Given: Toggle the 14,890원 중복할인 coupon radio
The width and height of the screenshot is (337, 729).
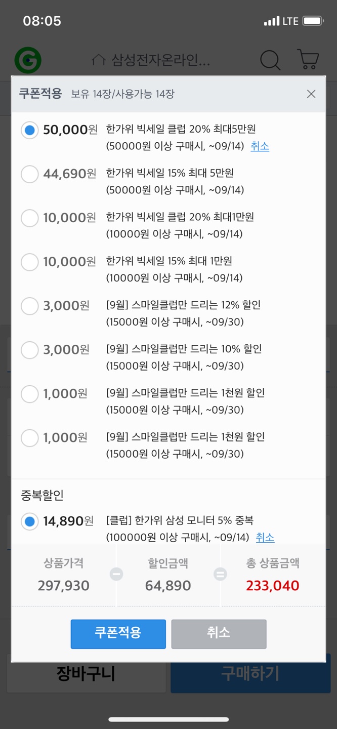Looking at the screenshot, I should click(30, 521).
